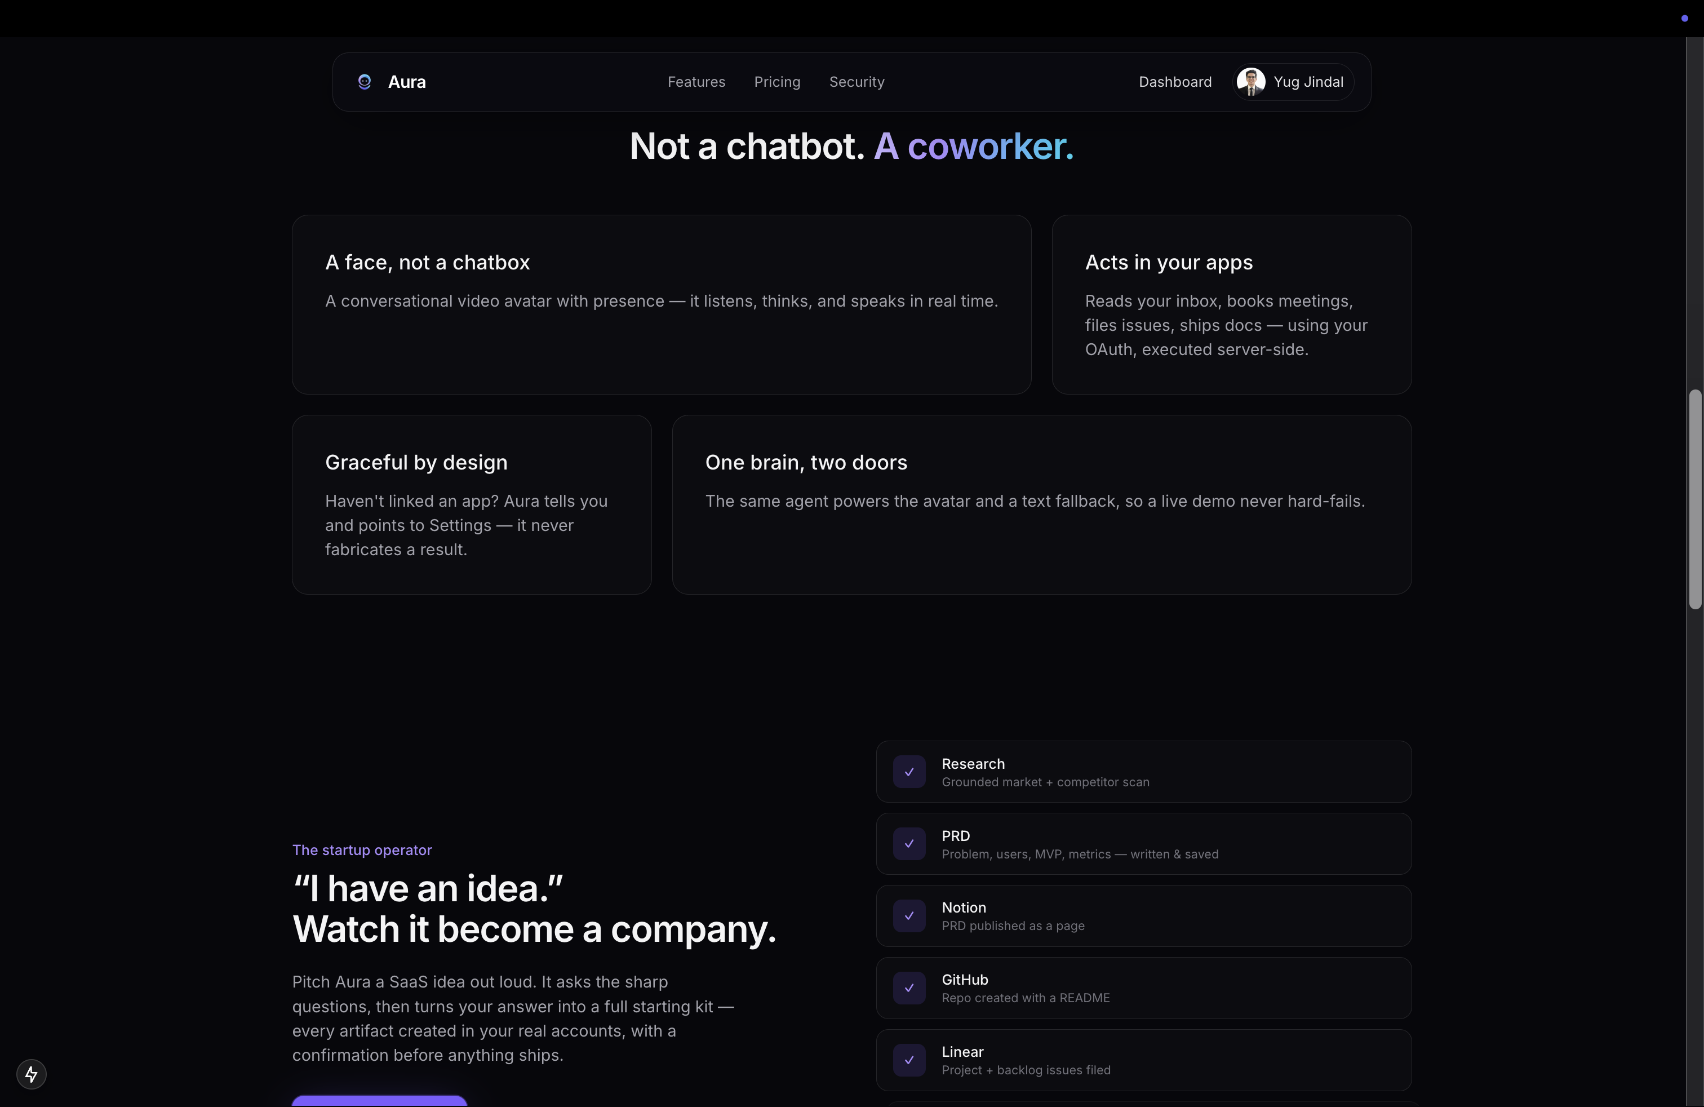Click 'The startup operator' label

362,850
